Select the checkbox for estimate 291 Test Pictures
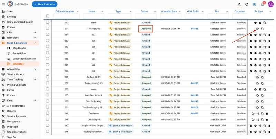Image resolution: width=276 pixels, height=139 pixels. (x=47, y=28)
